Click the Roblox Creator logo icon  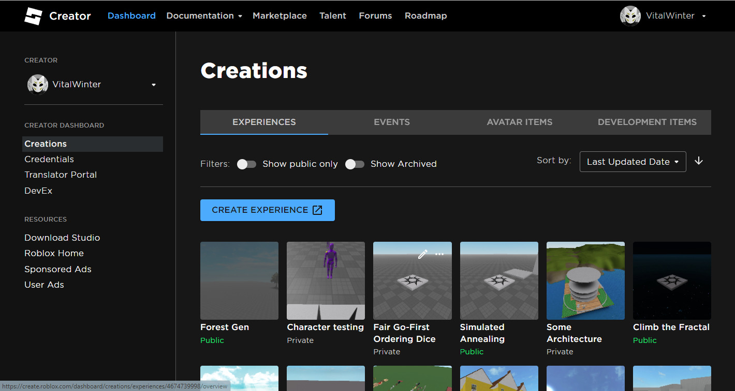pos(33,16)
